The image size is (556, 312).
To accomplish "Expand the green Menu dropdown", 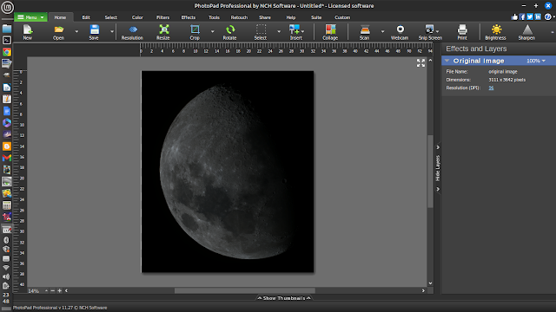I will pos(31,17).
